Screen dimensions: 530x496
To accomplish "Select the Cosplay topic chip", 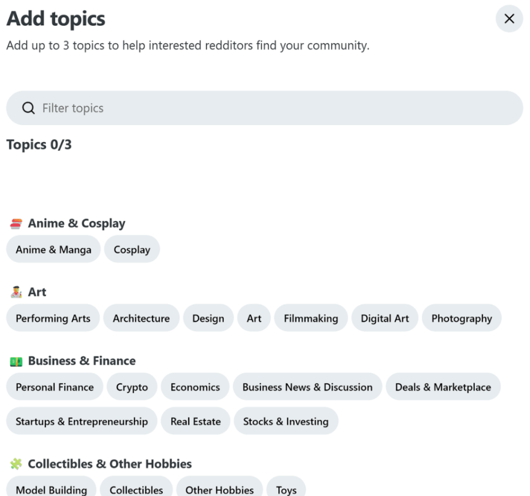I will [x=132, y=250].
